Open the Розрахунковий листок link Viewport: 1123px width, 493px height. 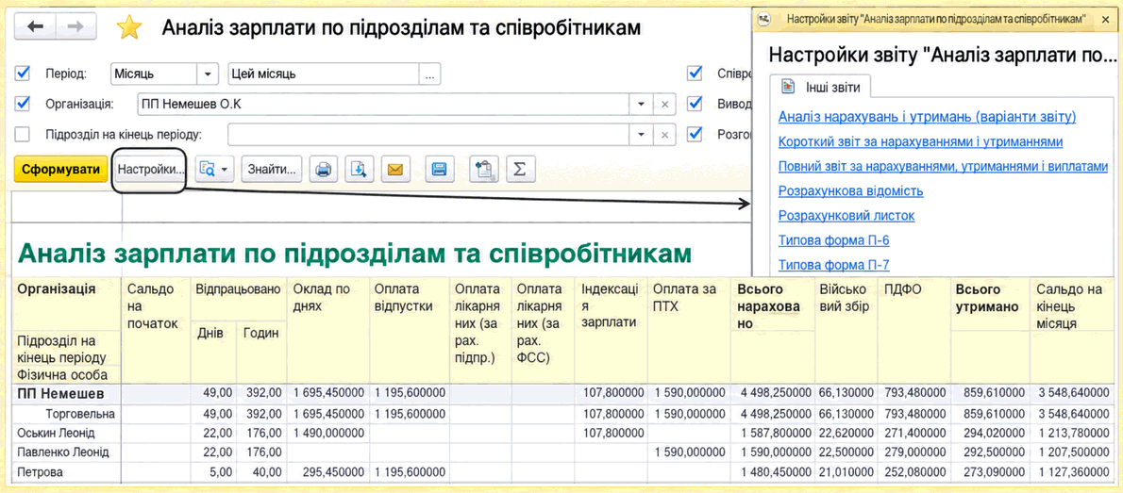tap(846, 215)
